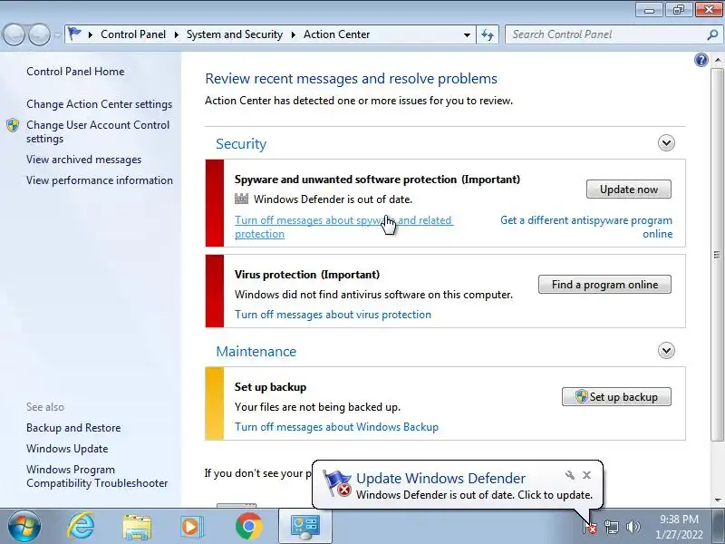Expand breadcrumb arrow after Control Panel
The height and width of the screenshot is (544, 725).
[x=176, y=34]
